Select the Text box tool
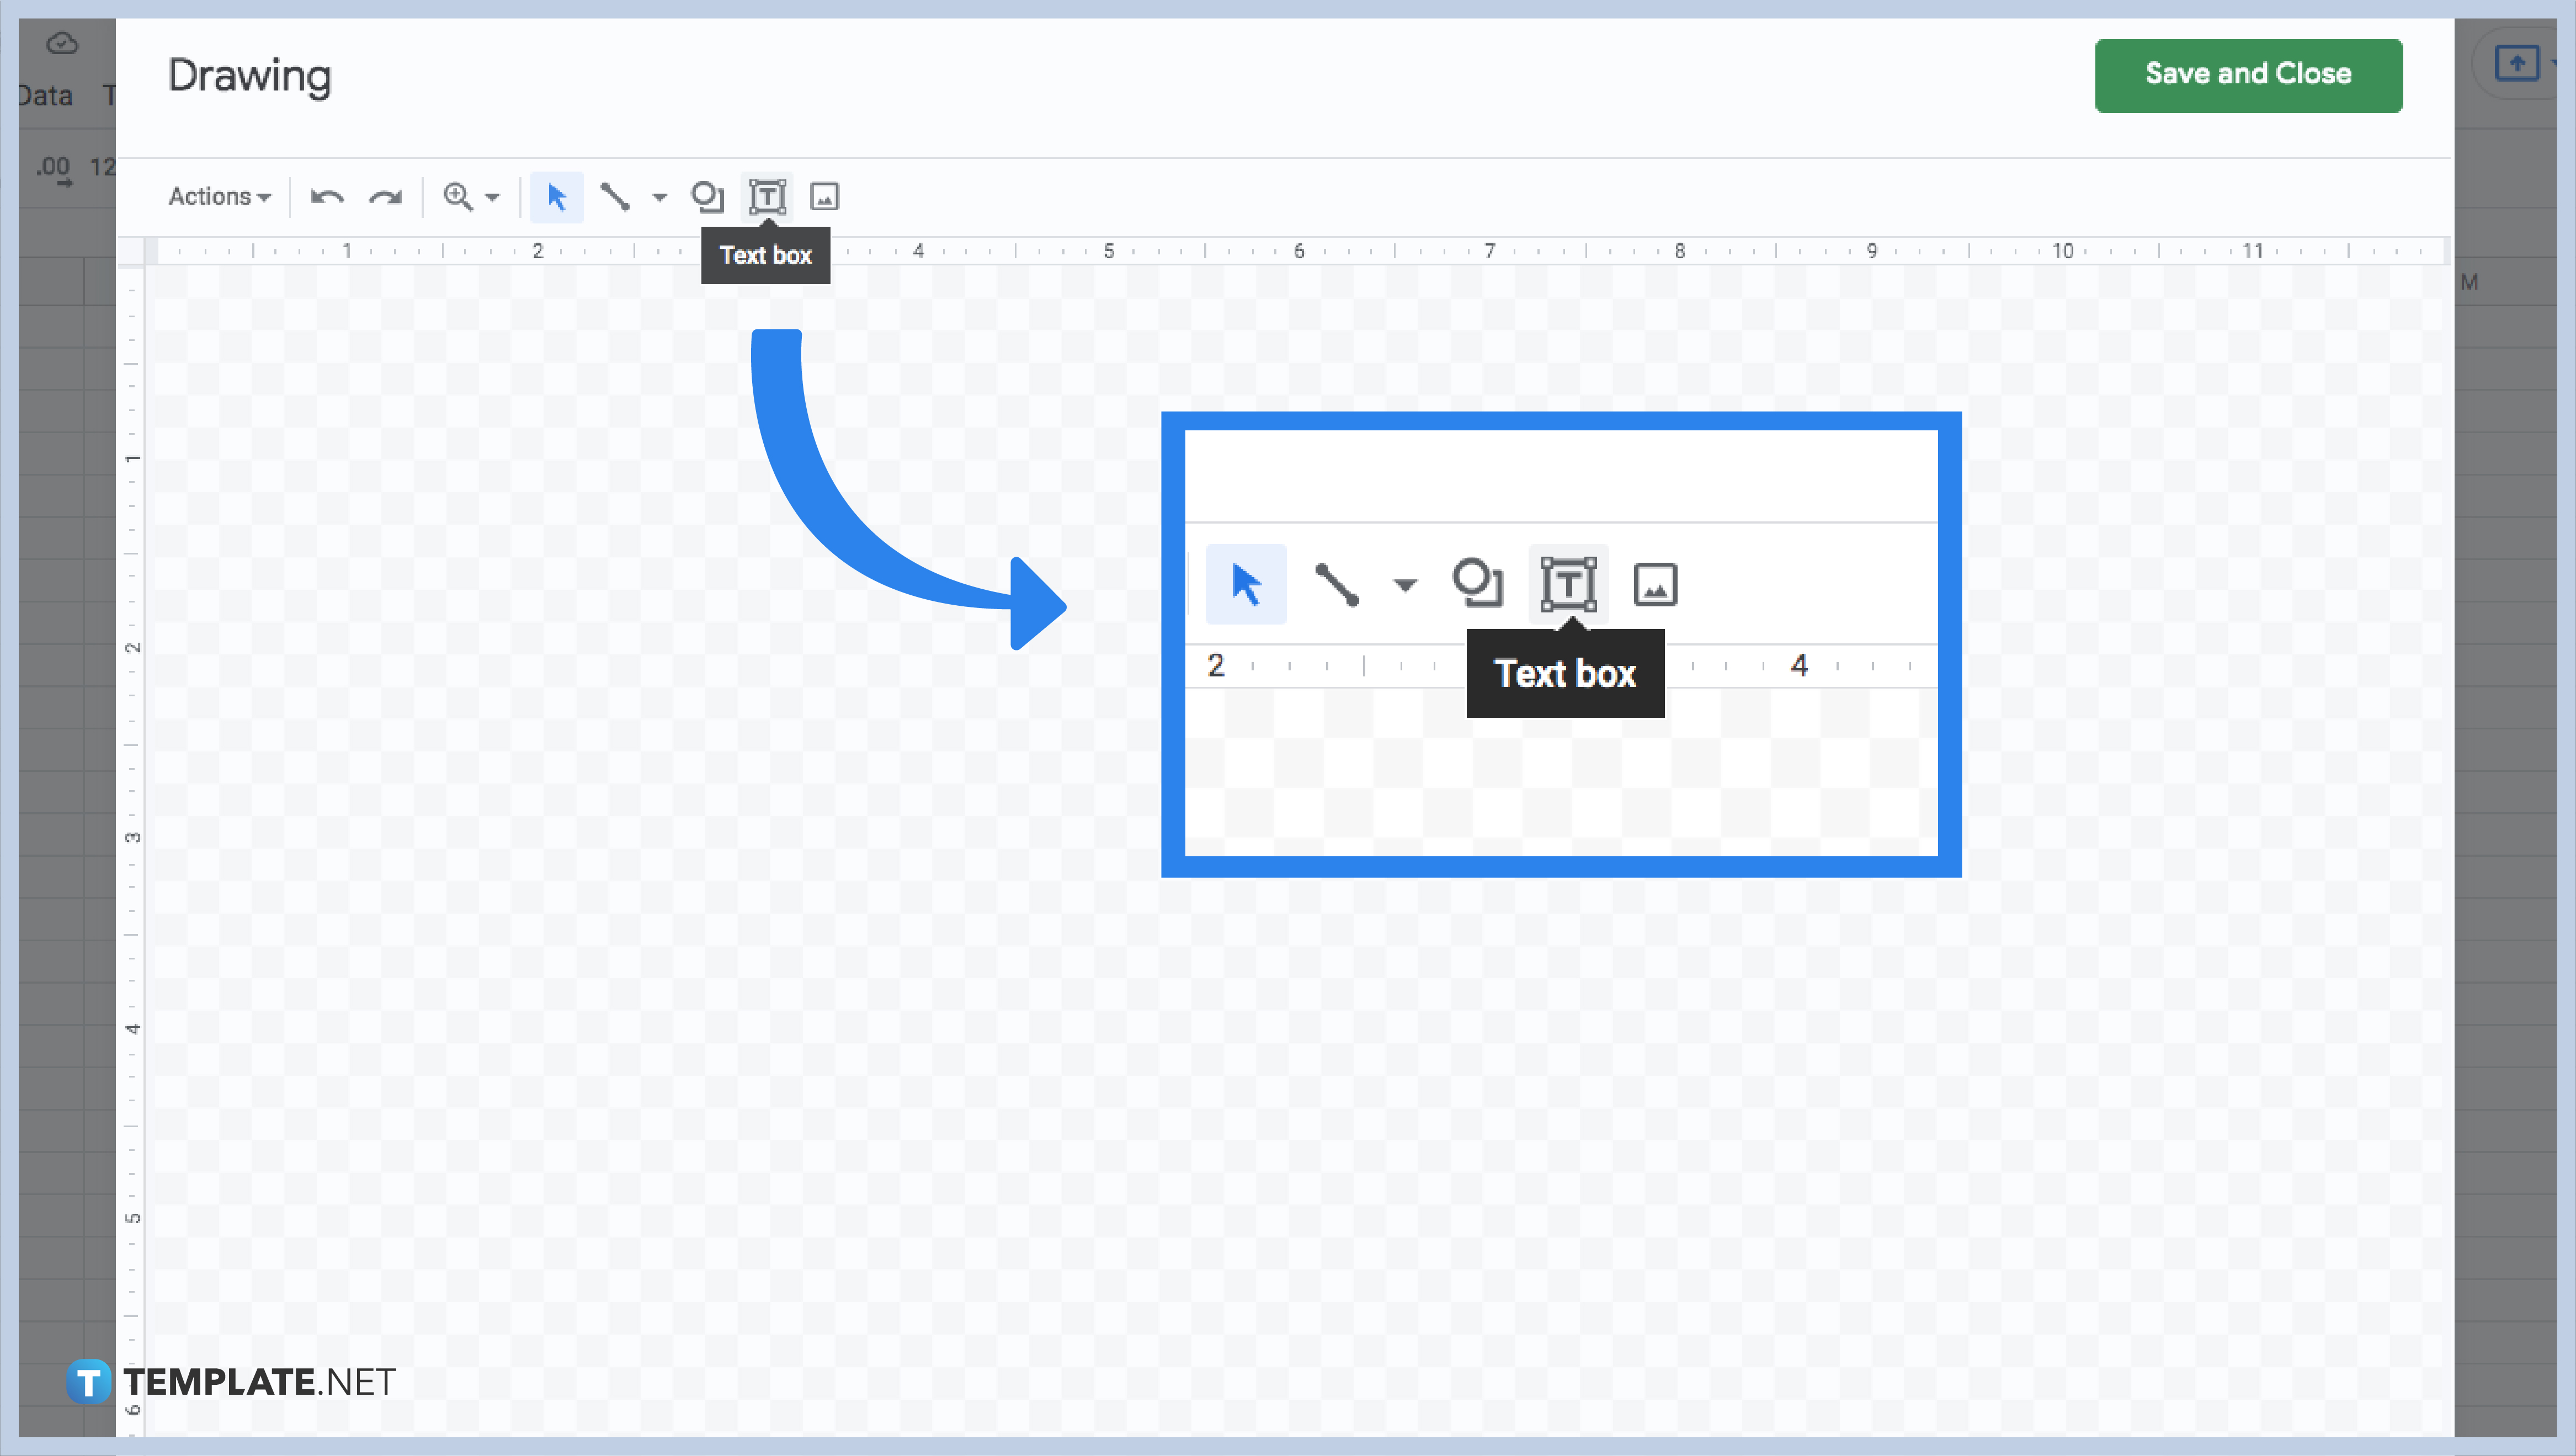The height and width of the screenshot is (1456, 2576). click(x=767, y=196)
